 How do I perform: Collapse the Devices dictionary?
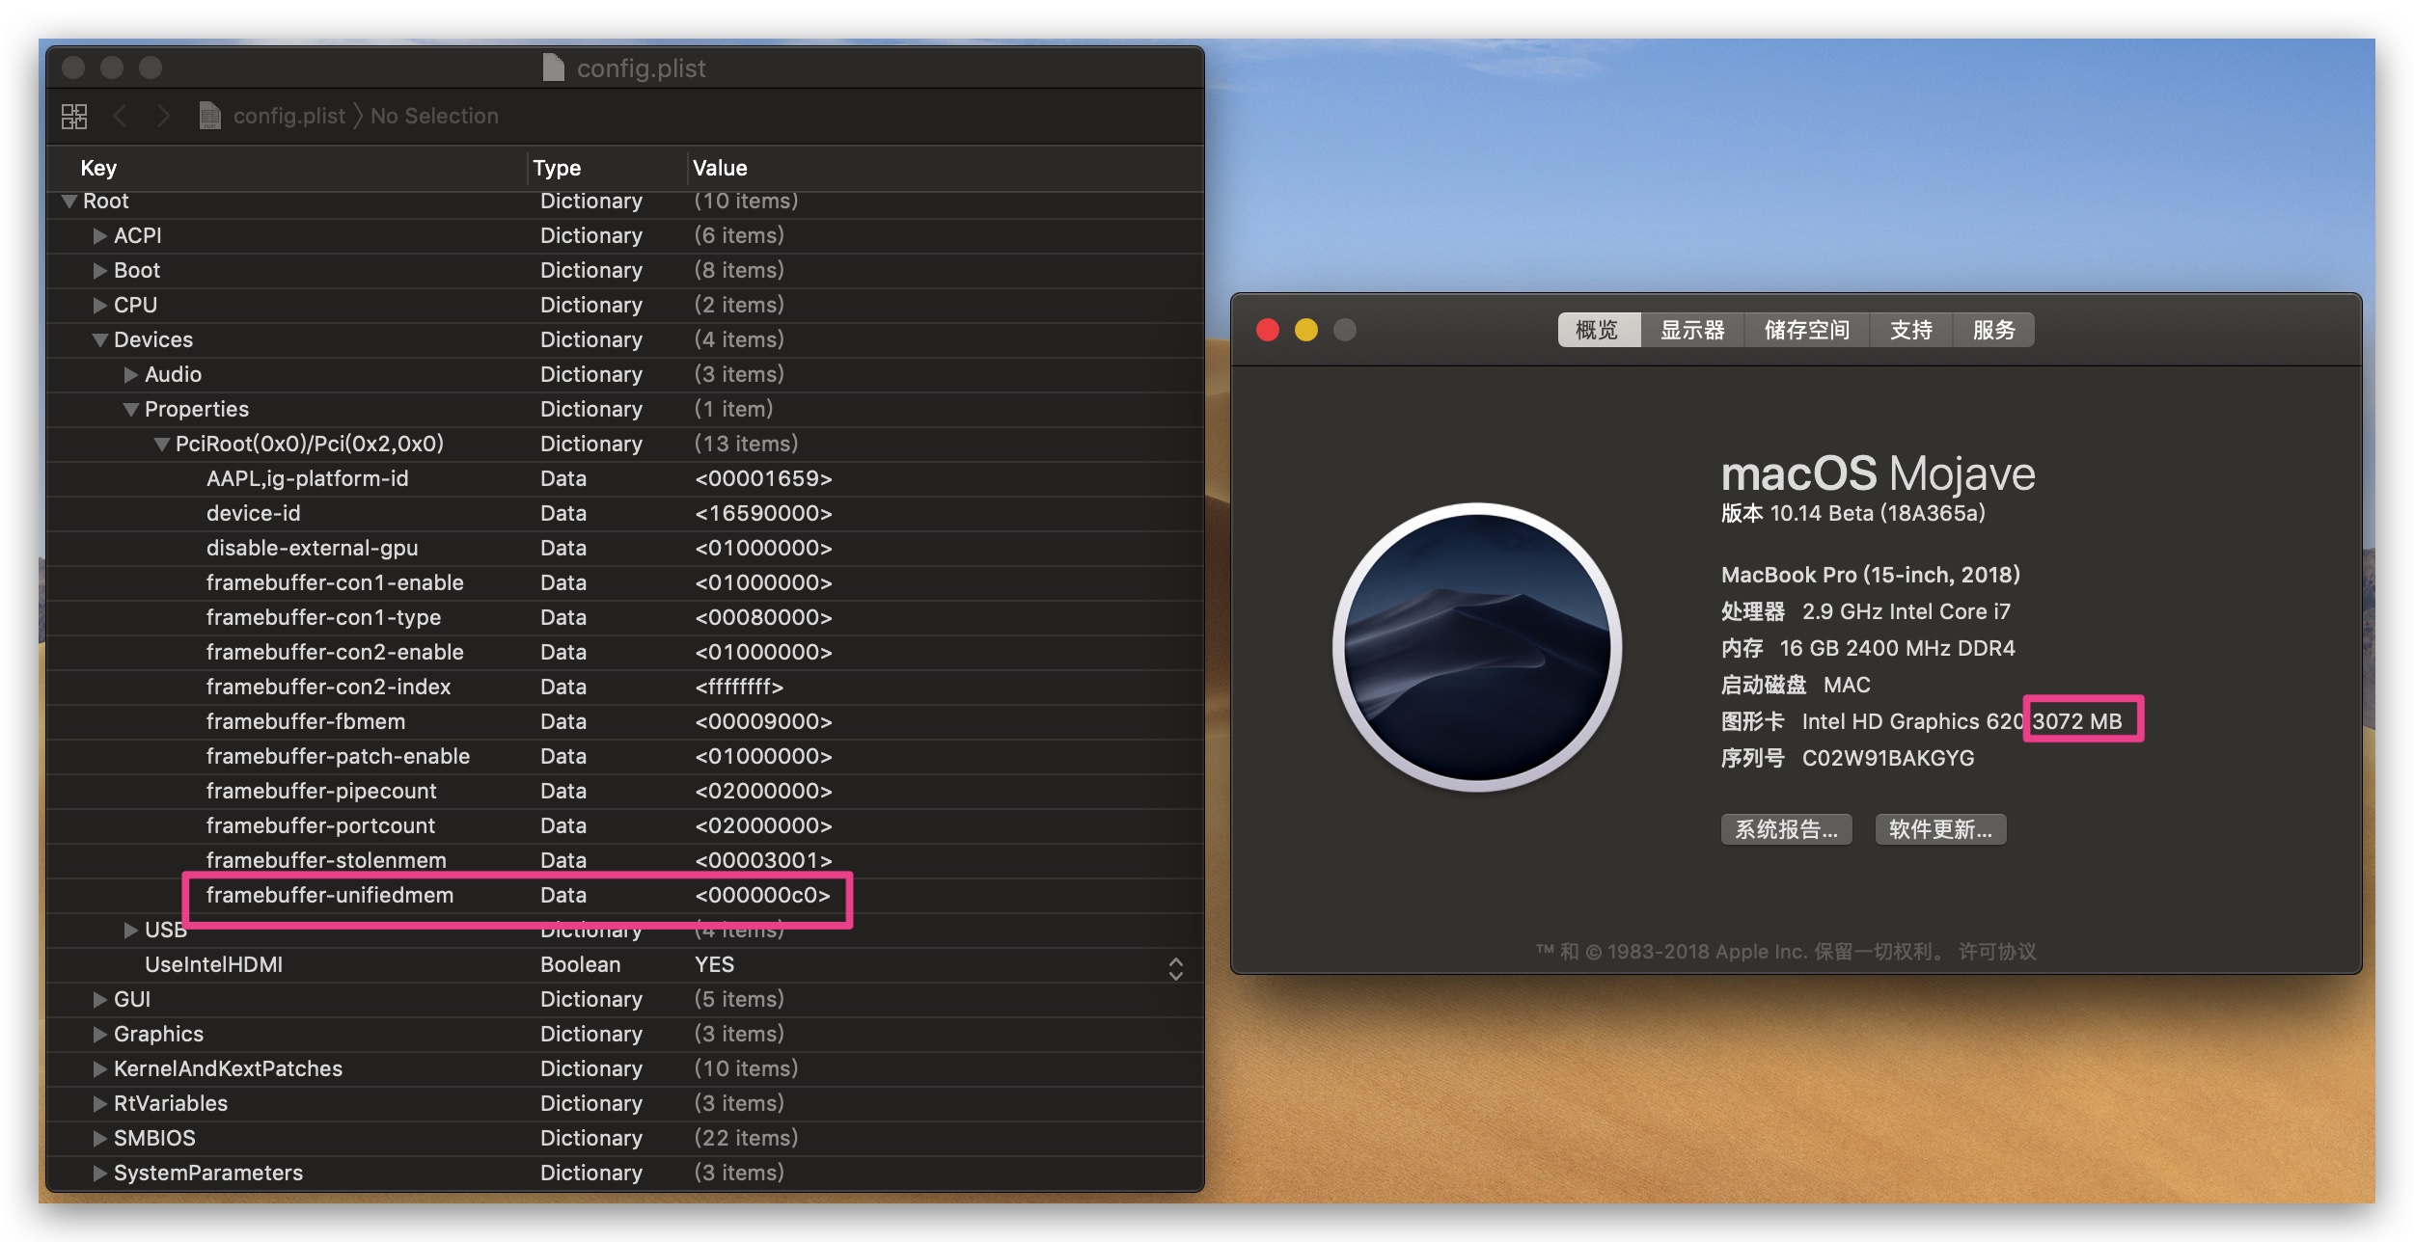[99, 340]
